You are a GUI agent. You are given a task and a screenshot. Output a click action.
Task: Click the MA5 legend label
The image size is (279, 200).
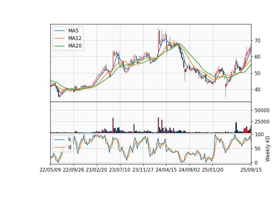pos(73,31)
